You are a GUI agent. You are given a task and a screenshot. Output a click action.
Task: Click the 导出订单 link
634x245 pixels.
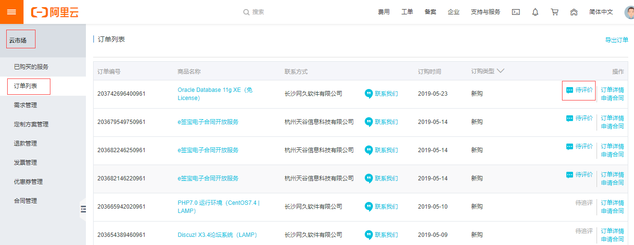click(x=617, y=40)
